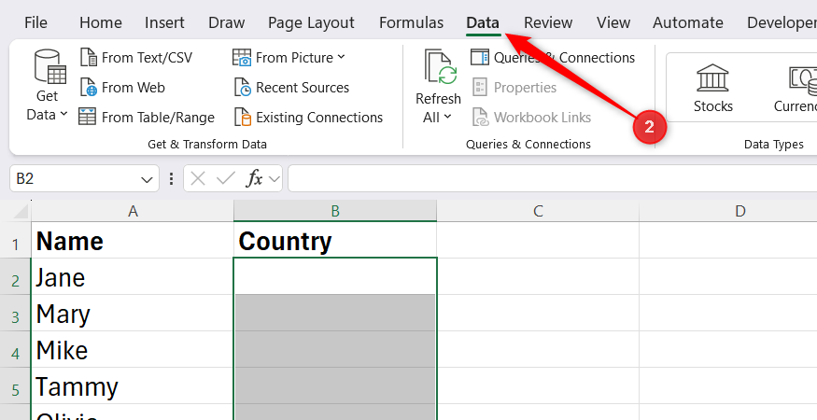This screenshot has height=420, width=817.
Task: Click the cell containing Mary
Action: tap(133, 314)
